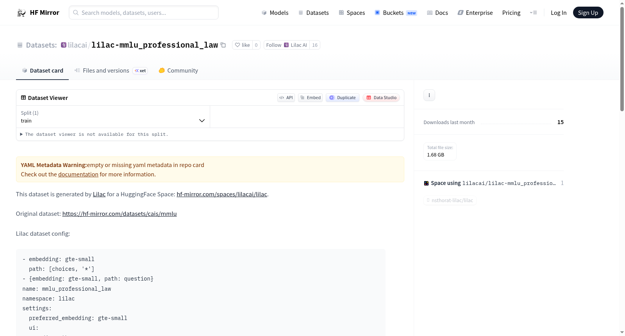Open the Split train dropdown
This screenshot has height=336, width=625.
pyautogui.click(x=113, y=117)
